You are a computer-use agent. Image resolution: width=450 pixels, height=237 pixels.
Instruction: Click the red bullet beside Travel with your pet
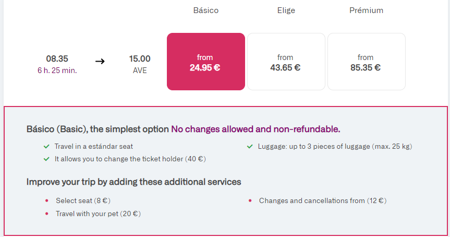(46, 214)
